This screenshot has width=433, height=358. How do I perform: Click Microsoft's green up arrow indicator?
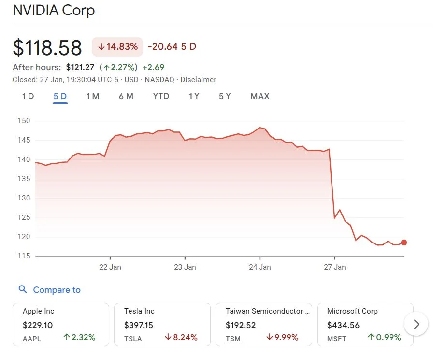(371, 337)
